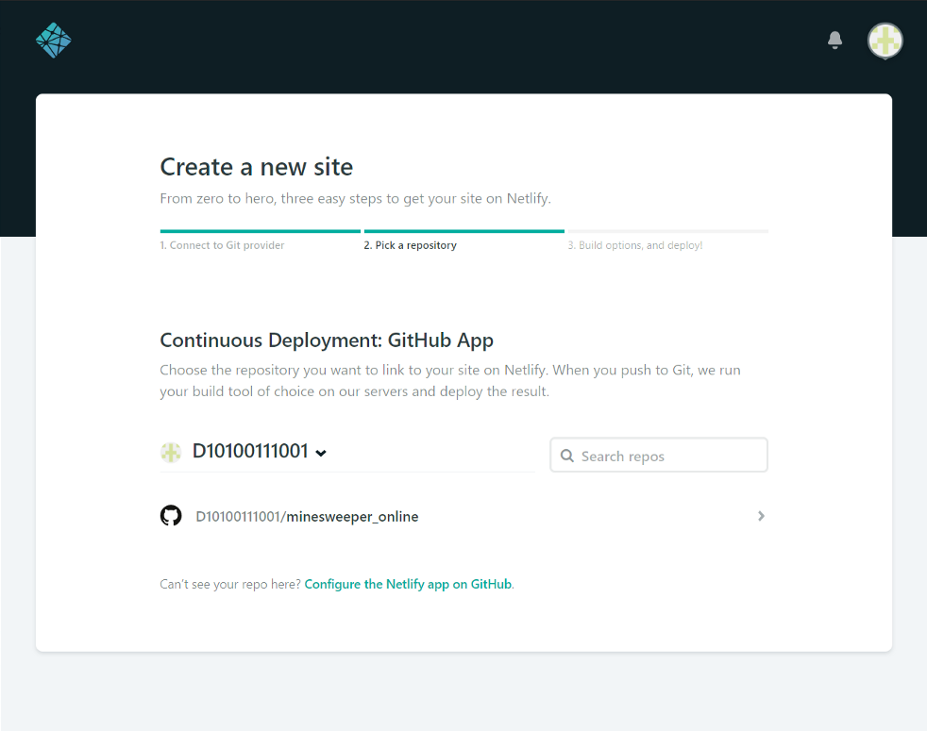The image size is (927, 731).
Task: Click the search magnifier icon
Action: click(567, 456)
